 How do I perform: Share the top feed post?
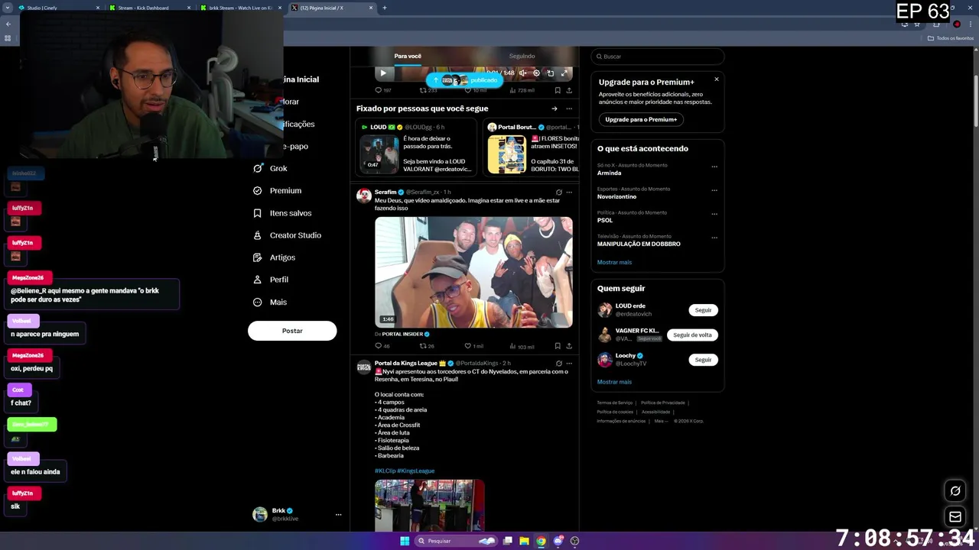click(569, 90)
